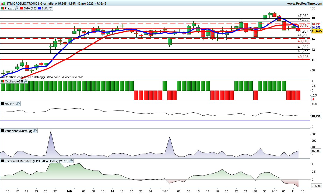Click the volume spike peak in early March

(x=170, y=137)
